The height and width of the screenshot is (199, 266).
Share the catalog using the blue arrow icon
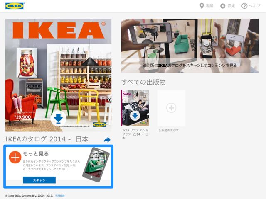coord(107,140)
